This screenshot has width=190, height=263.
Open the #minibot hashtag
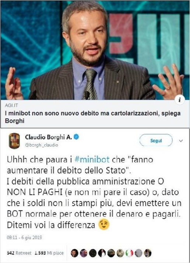pos(92,159)
